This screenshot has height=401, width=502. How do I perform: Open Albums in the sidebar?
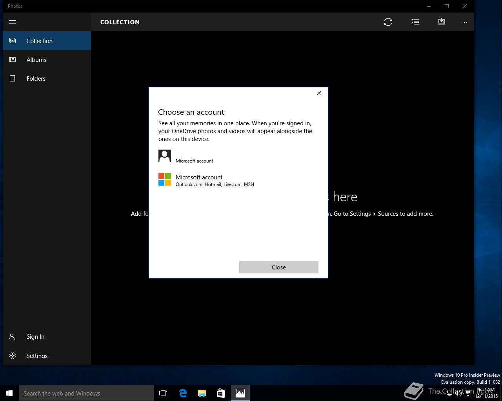[47, 60]
